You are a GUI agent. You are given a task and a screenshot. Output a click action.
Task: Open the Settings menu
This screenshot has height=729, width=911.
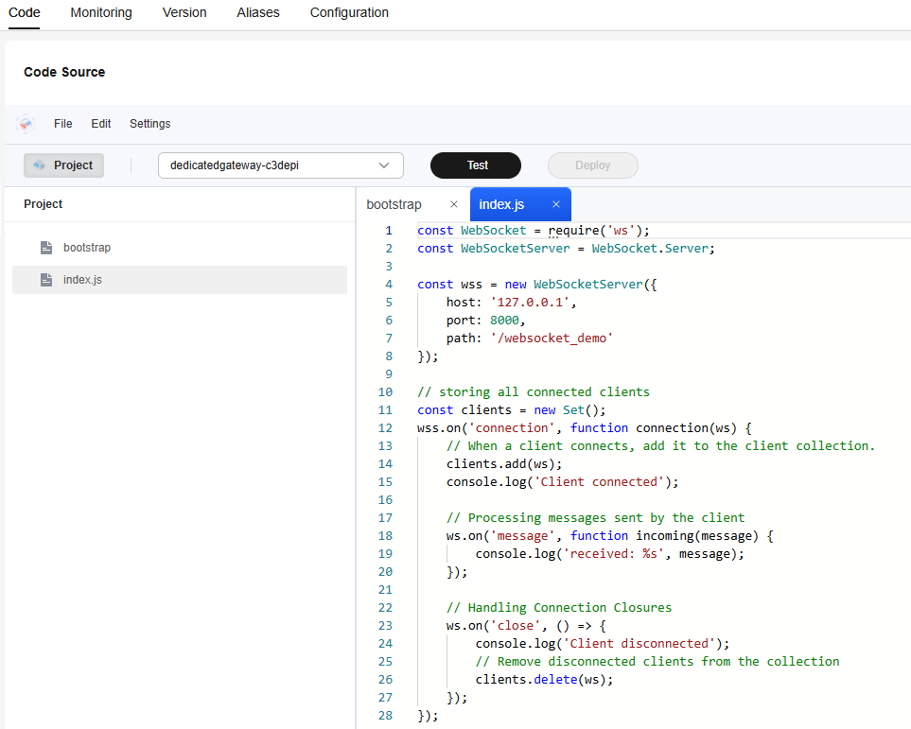pos(149,124)
